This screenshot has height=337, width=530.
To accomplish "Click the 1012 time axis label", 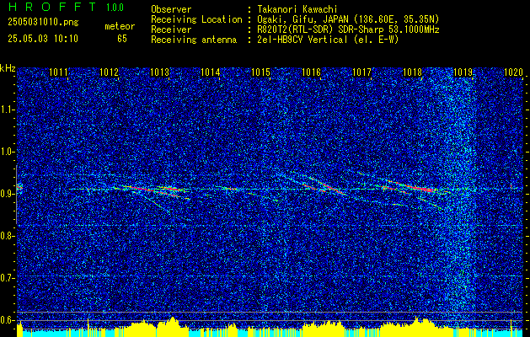I will pyautogui.click(x=110, y=72).
